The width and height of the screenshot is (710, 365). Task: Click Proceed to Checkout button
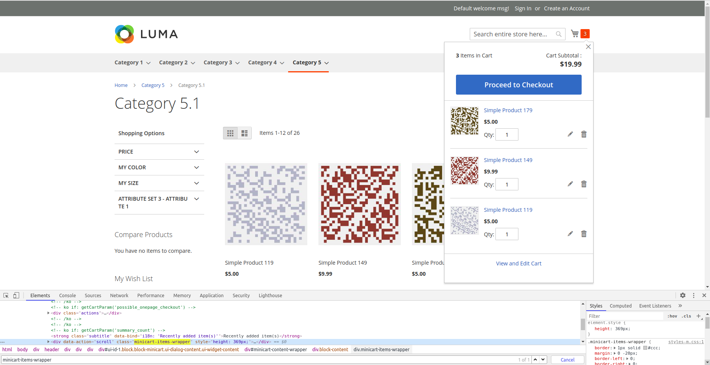tap(518, 85)
